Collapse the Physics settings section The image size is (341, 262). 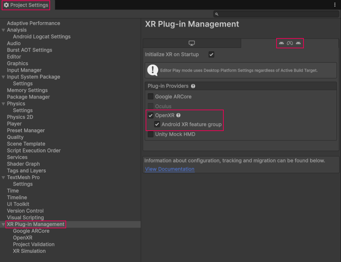pos(3,103)
